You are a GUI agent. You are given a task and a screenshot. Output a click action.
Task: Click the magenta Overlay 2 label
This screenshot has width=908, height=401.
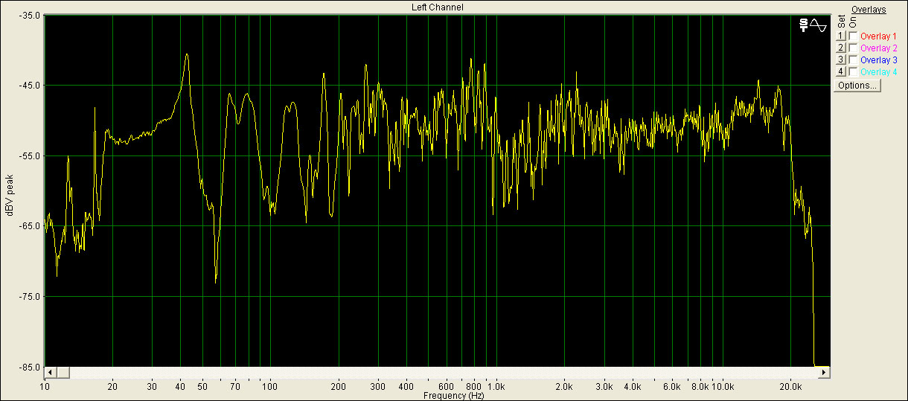coord(878,48)
